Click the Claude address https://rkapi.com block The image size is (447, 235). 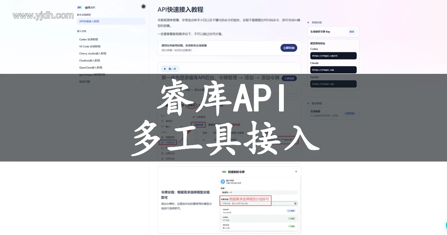coord(333,70)
